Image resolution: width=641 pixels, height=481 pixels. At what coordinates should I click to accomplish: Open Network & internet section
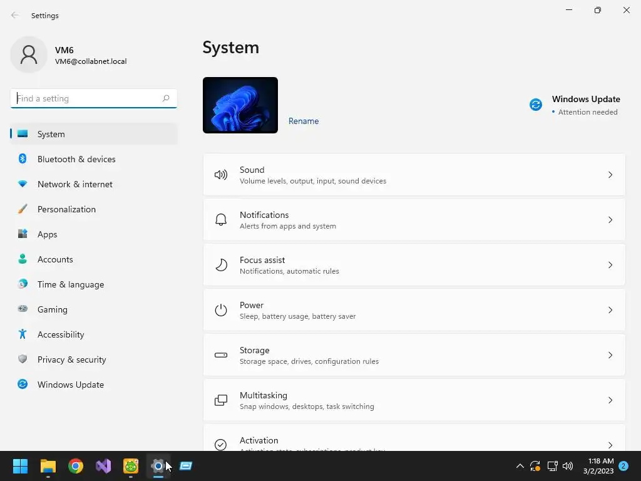(94, 184)
